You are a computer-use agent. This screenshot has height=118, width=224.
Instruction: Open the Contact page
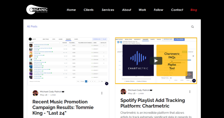click(177, 10)
